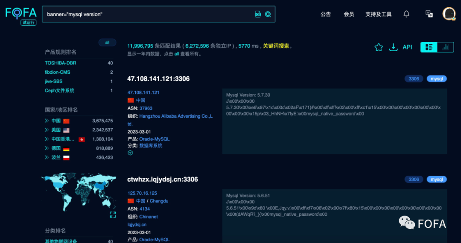
Task: Favorite this query with the star icon
Action: pyautogui.click(x=379, y=47)
